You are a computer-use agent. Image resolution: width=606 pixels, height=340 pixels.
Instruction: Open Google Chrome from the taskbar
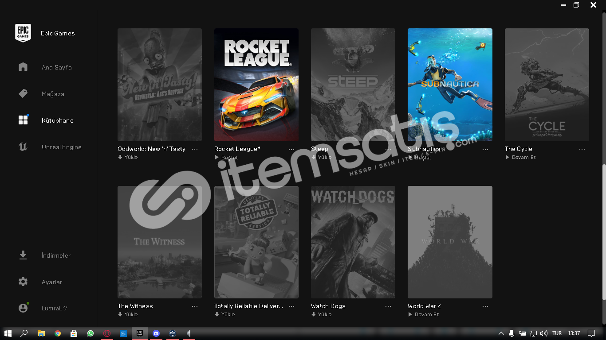point(58,333)
